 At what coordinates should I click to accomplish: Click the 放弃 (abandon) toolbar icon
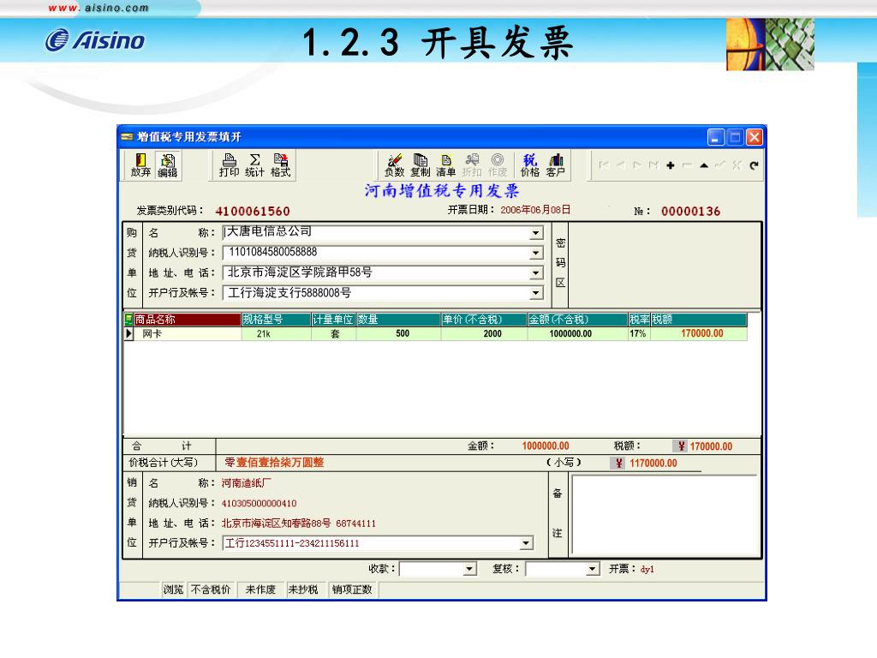coord(140,165)
